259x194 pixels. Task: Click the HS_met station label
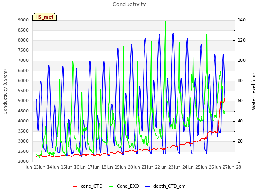(x=45, y=17)
